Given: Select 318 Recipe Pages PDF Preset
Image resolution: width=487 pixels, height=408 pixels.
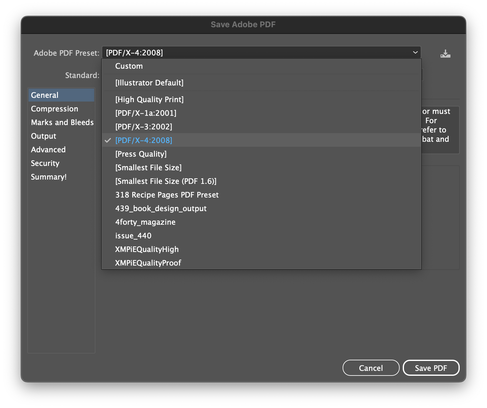Looking at the screenshot, I should pyautogui.click(x=261, y=195).
